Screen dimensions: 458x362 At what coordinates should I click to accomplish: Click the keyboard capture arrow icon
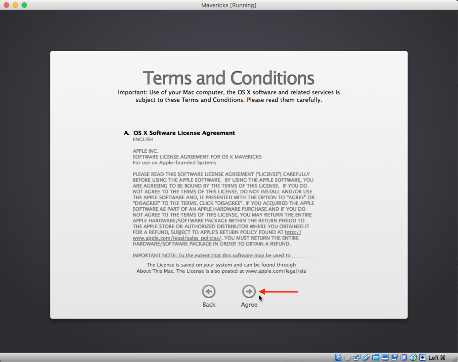pos(423,358)
